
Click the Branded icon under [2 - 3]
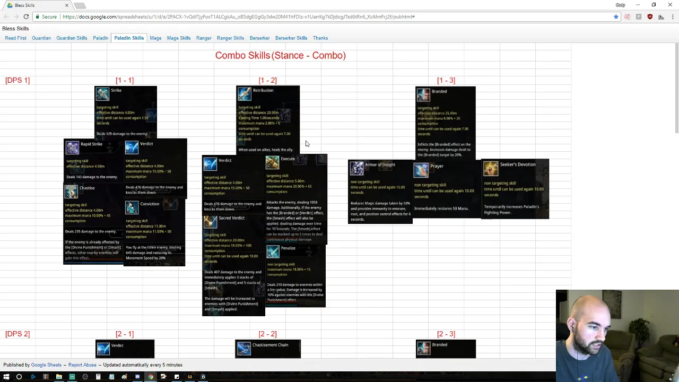click(x=423, y=348)
